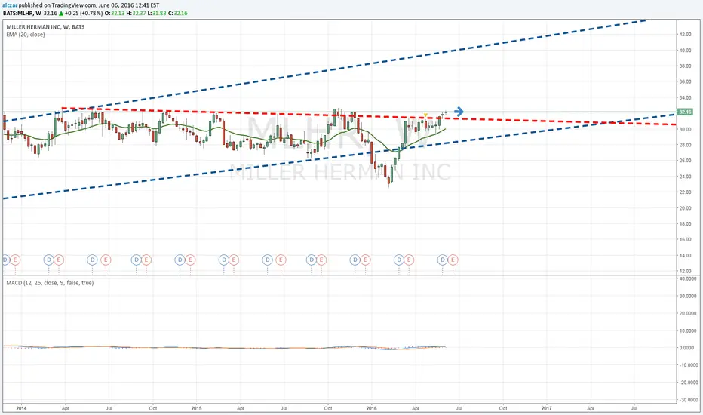Click the 22.00 price axis label
The image size is (703, 415).
(x=685, y=192)
